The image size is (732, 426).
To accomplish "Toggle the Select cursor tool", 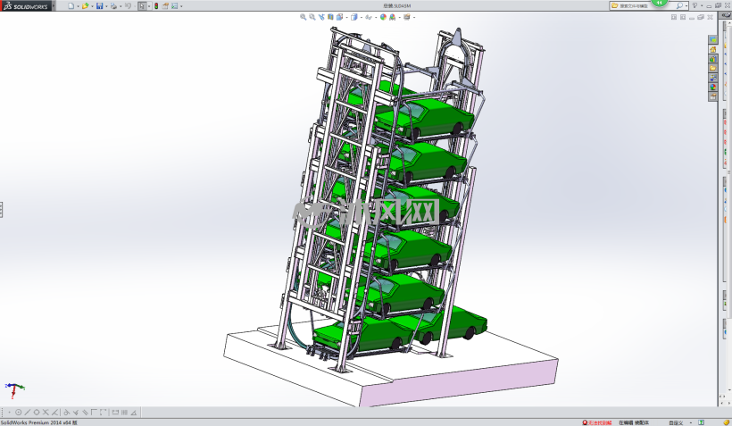I will point(143,6).
